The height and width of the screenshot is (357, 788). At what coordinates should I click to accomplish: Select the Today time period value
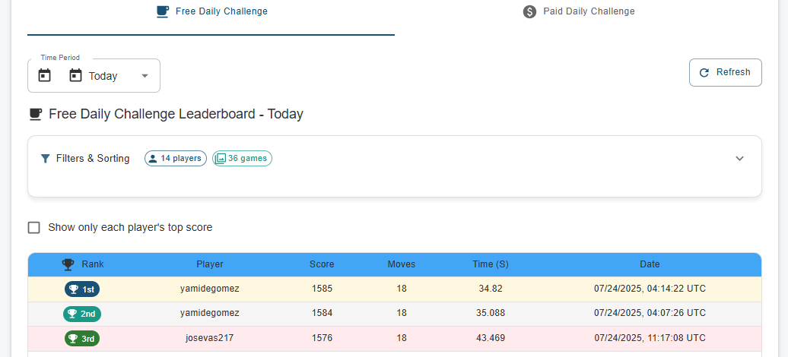pyautogui.click(x=103, y=76)
